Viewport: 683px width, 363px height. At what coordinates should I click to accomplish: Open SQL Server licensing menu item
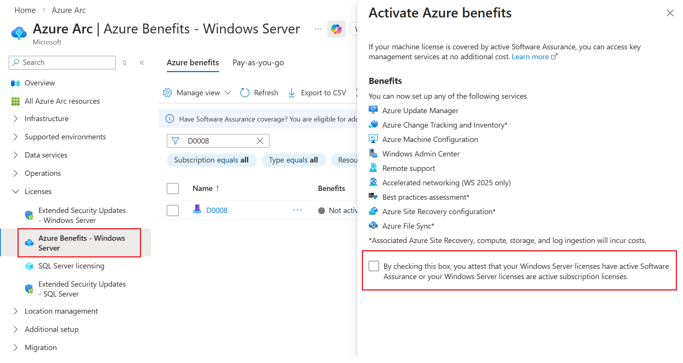click(x=71, y=266)
